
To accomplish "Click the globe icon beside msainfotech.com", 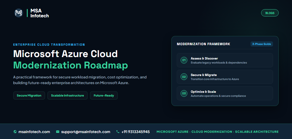I will (15, 132).
